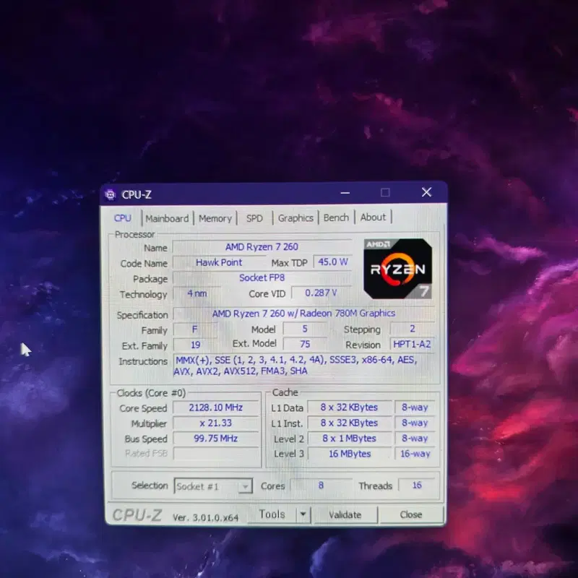
Task: Click the Stepping value 2
Action: [413, 329]
